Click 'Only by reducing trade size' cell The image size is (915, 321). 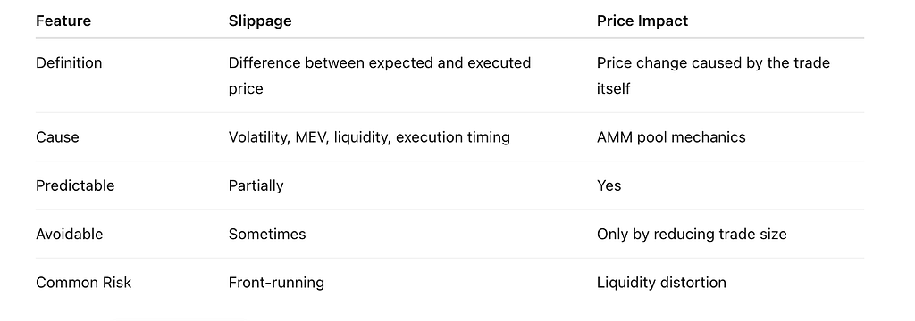pyautogui.click(x=692, y=235)
